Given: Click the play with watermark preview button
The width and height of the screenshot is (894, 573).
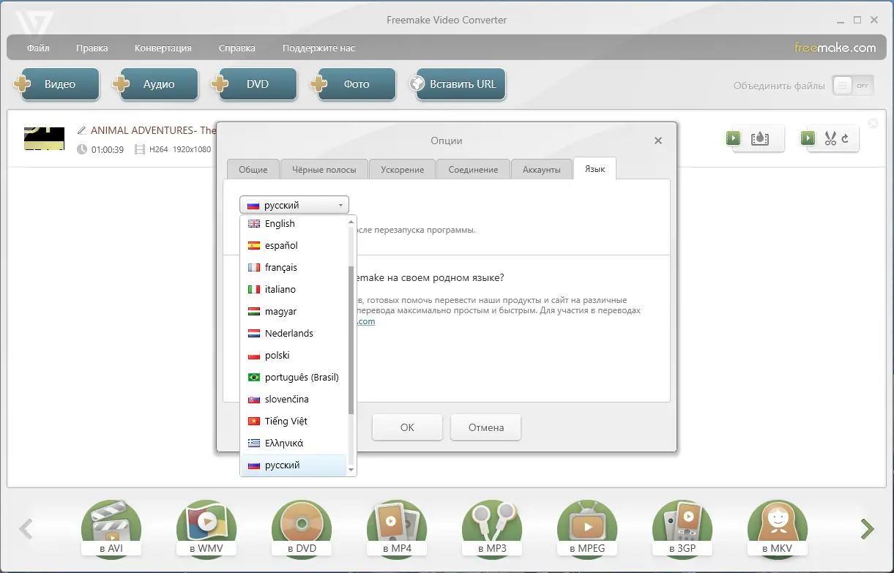Looking at the screenshot, I should (755, 138).
